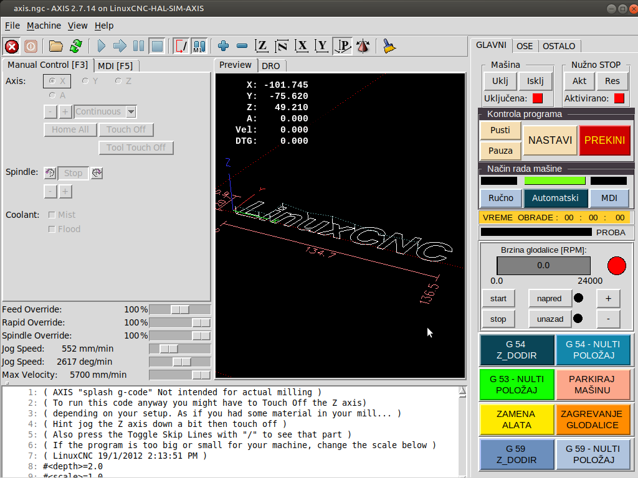
Task: Select the Y axis radio button
Action: [x=90, y=82]
